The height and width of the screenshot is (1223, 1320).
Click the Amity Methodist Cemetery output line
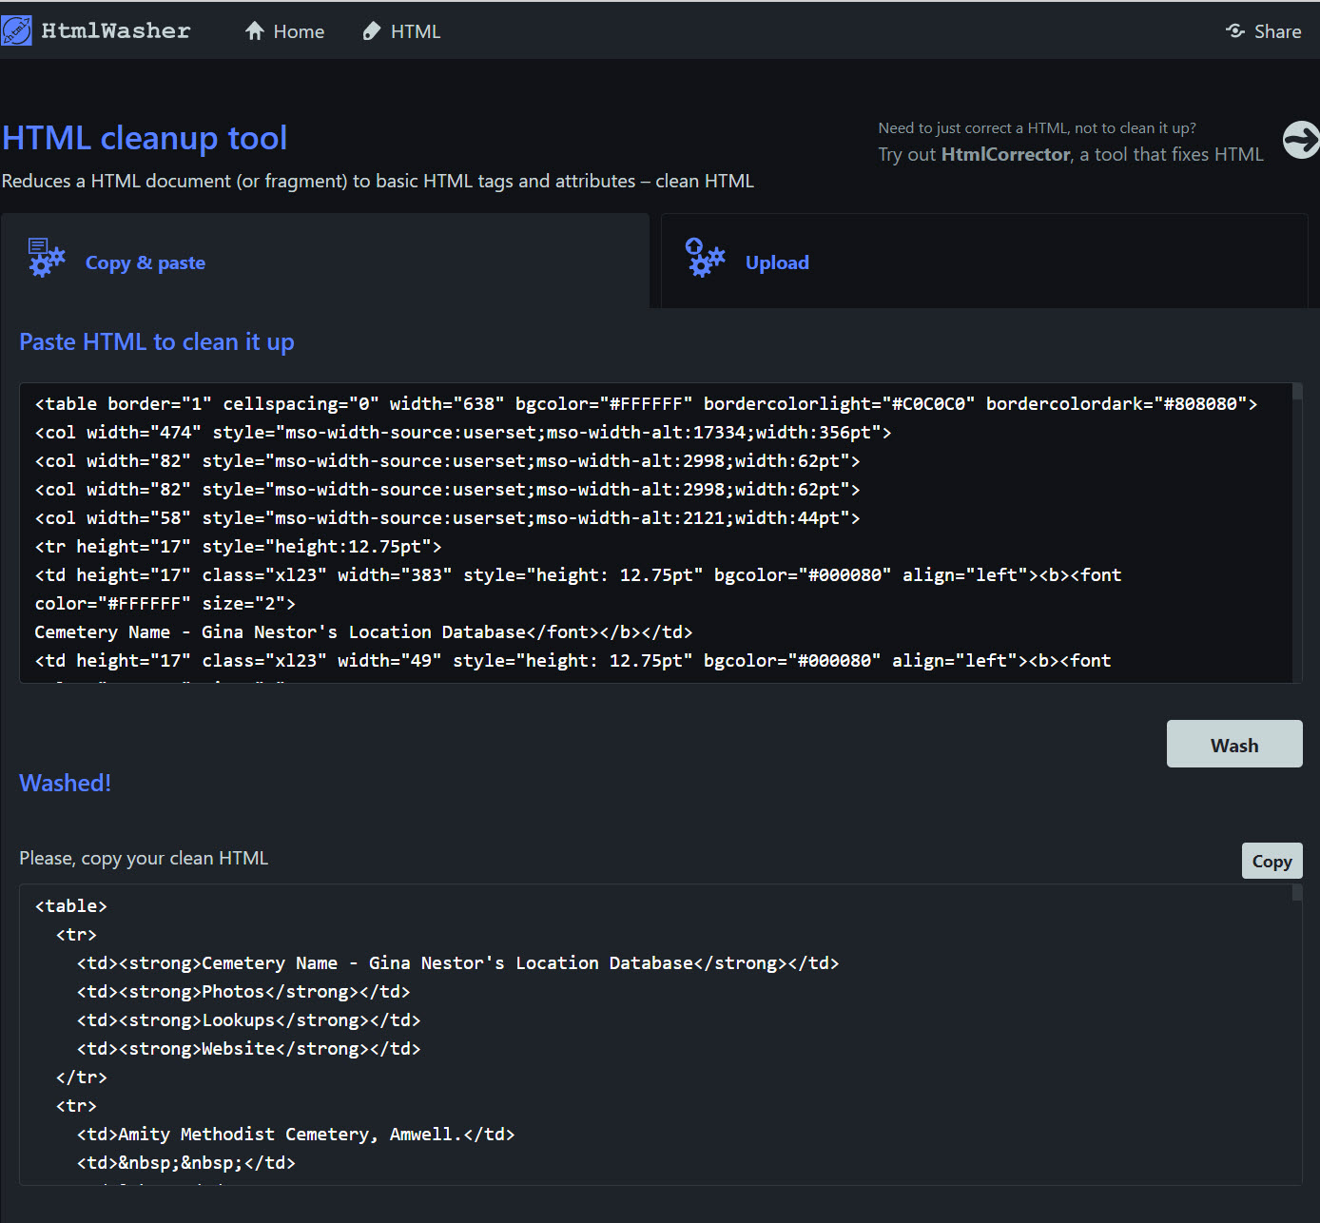click(x=296, y=1134)
